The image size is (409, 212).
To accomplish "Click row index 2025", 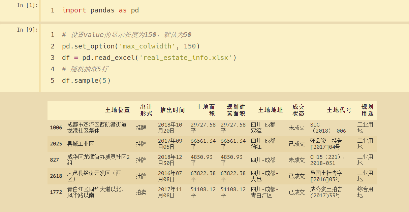I will click(56, 144).
